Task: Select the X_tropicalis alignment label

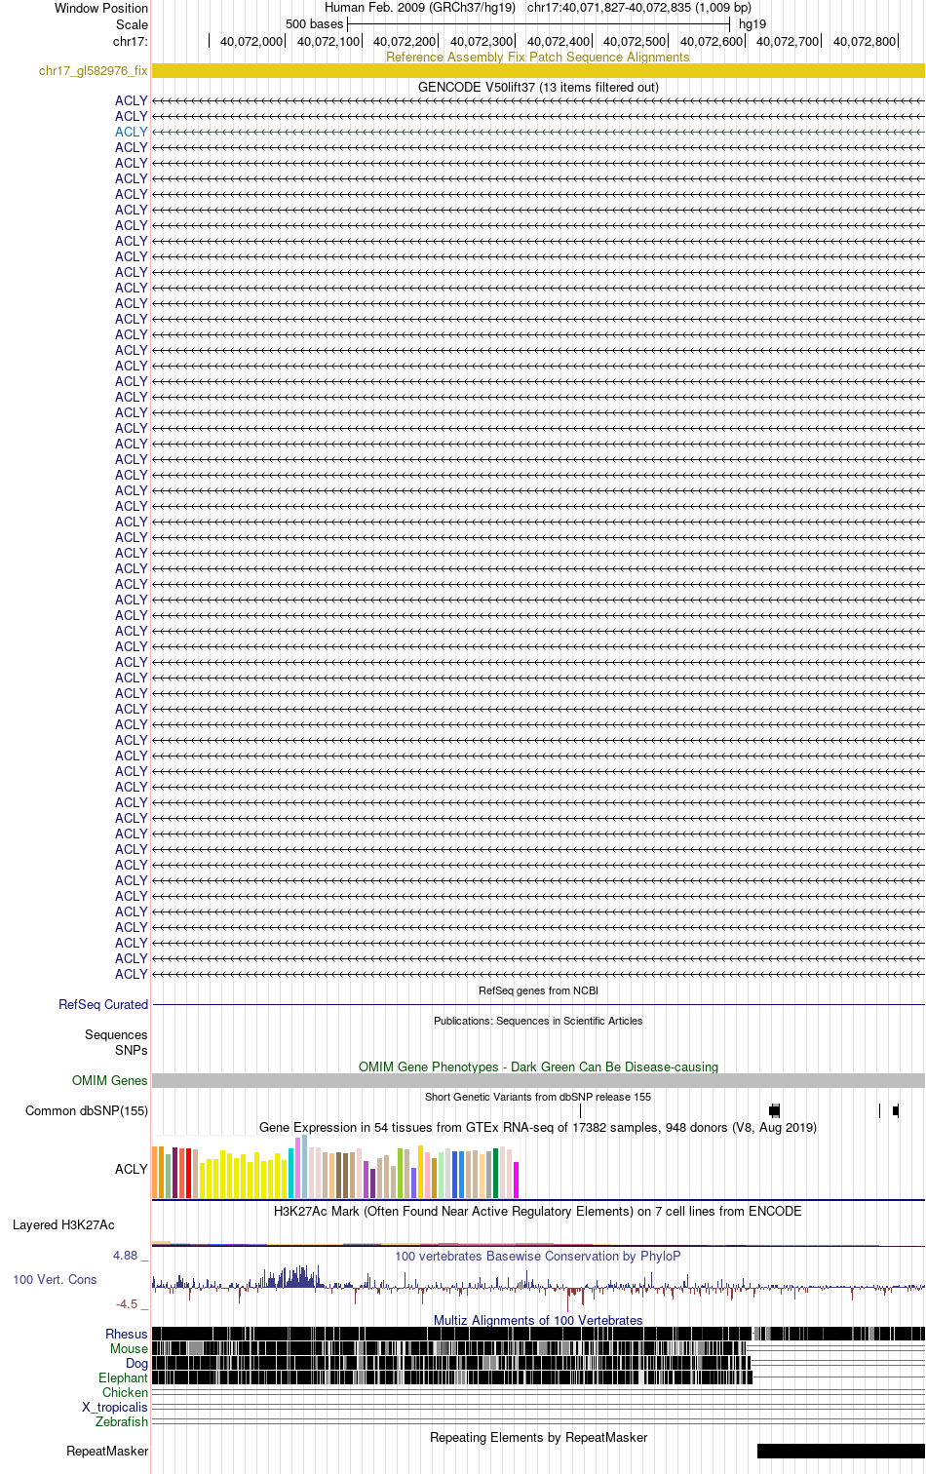Action: (115, 1407)
